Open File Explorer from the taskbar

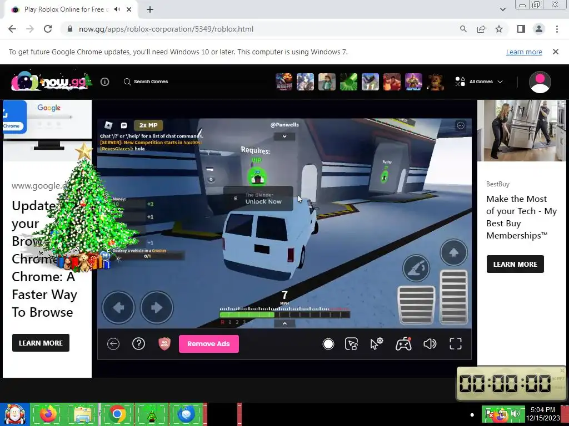[x=83, y=414]
